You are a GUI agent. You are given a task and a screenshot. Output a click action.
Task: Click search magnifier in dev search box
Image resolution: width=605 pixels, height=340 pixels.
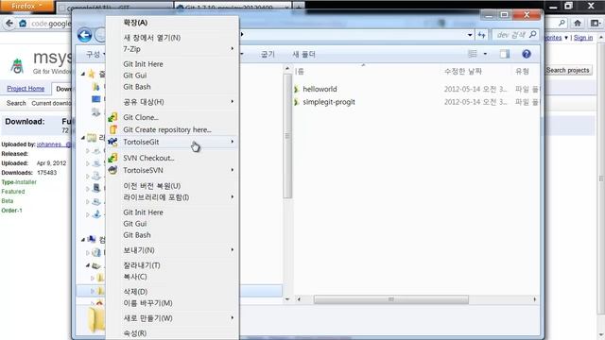[x=532, y=35]
